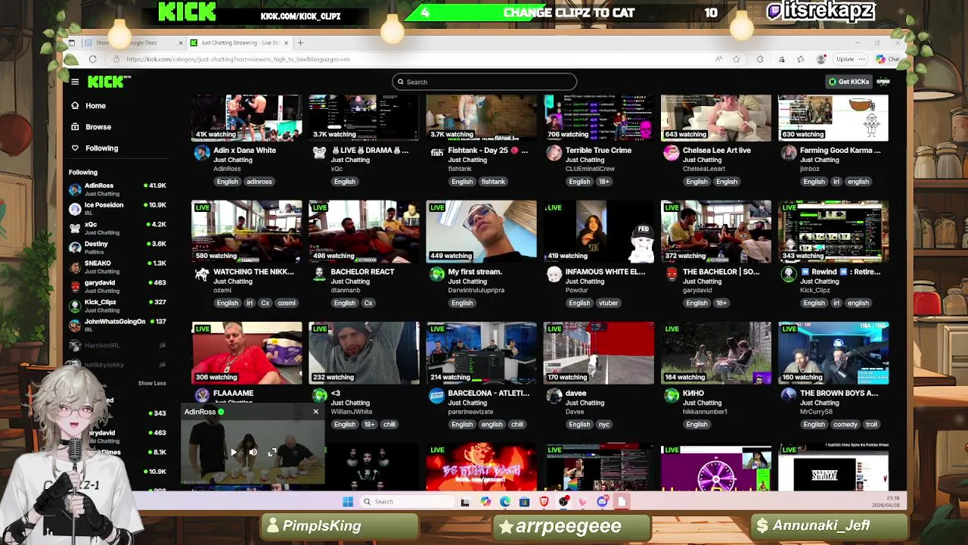This screenshot has height=545, width=968.
Task: Click the vtuber tag under INFAMOUS WHITE EL...
Action: coord(609,303)
